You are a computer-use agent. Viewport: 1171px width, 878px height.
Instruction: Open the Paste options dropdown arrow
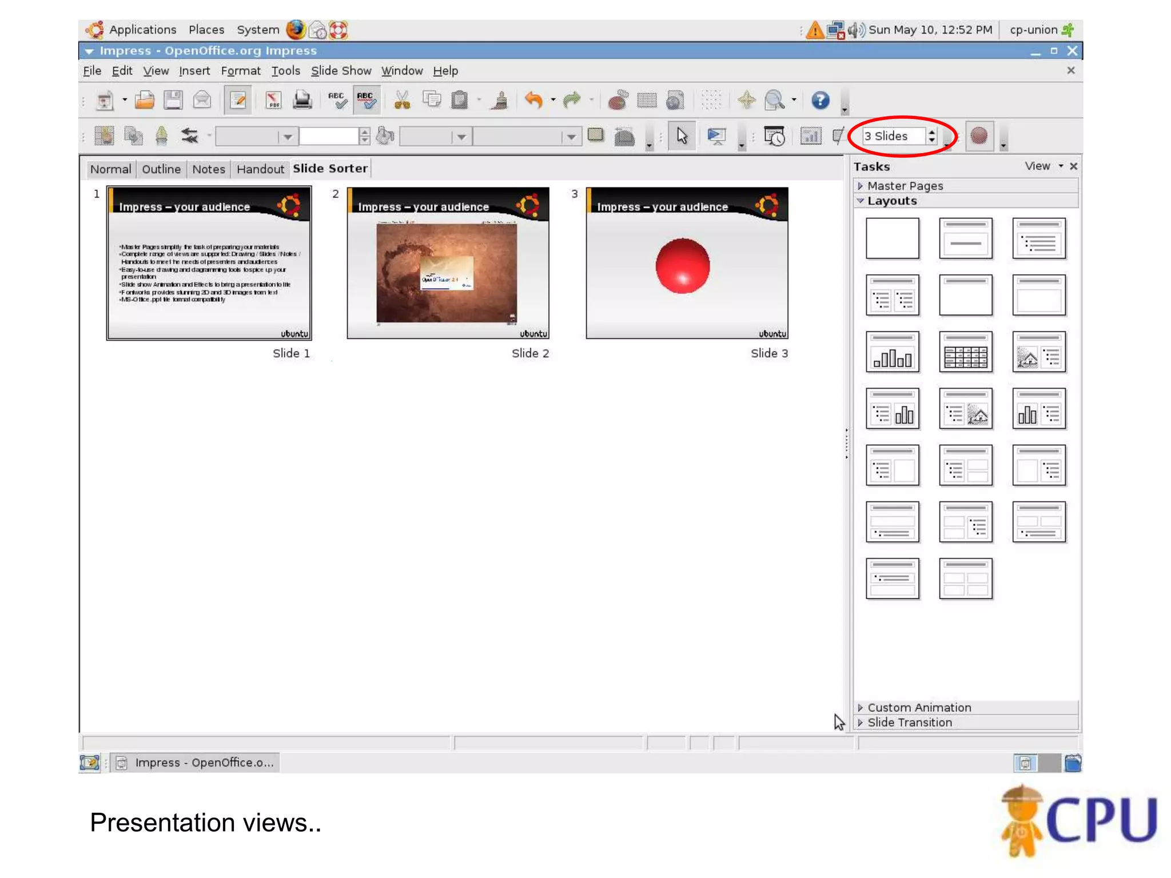click(x=479, y=100)
